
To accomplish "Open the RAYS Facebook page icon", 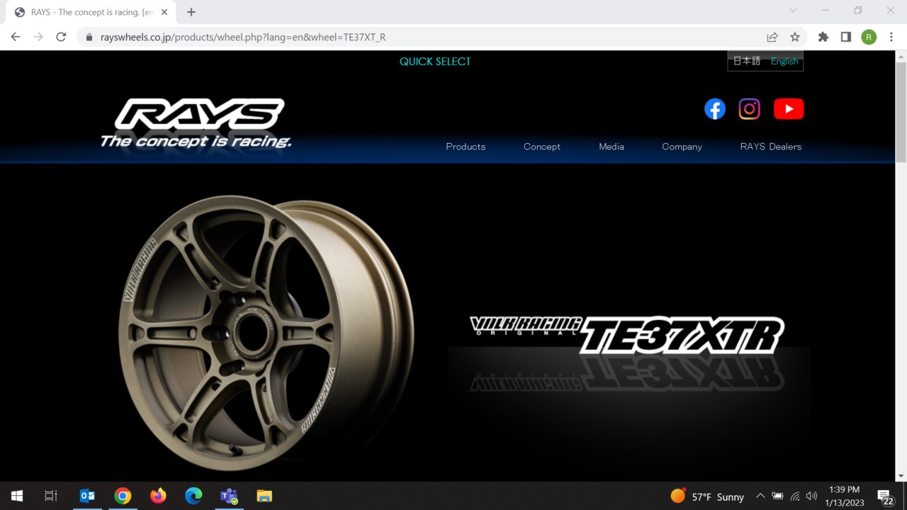I will click(714, 109).
